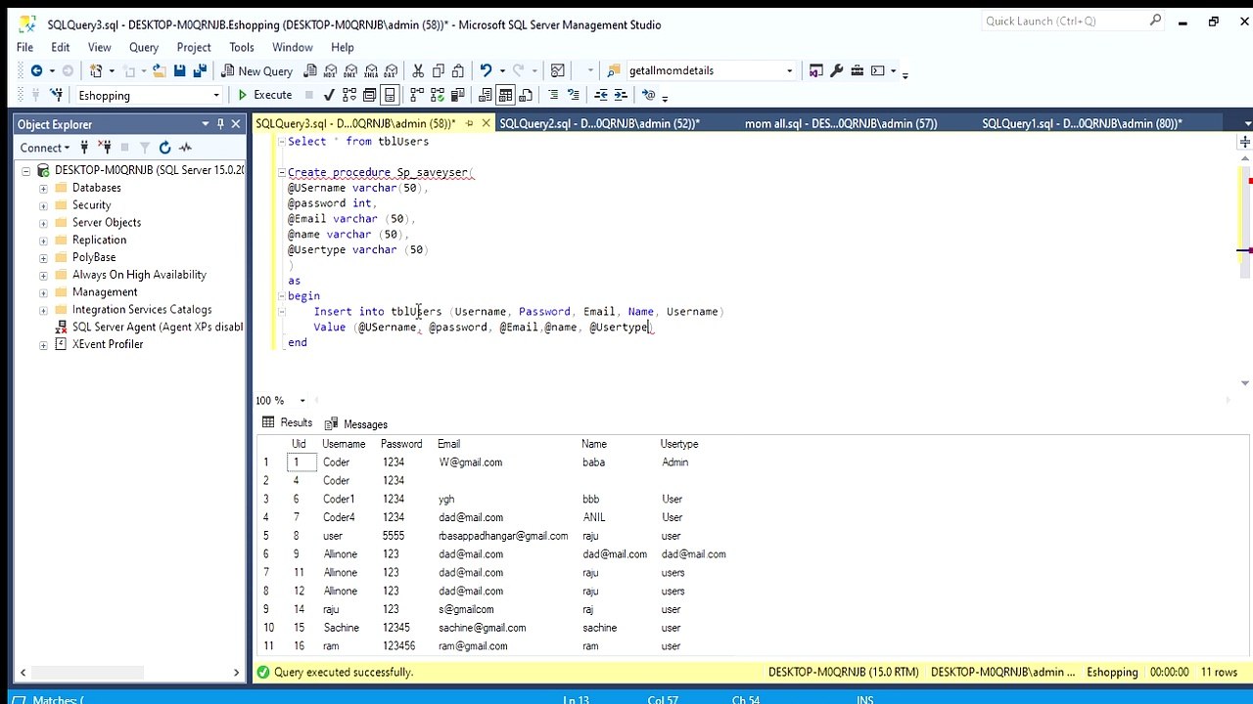Image resolution: width=1253 pixels, height=704 pixels.
Task: Open a DMX query via toolbar icon
Action: 350,70
